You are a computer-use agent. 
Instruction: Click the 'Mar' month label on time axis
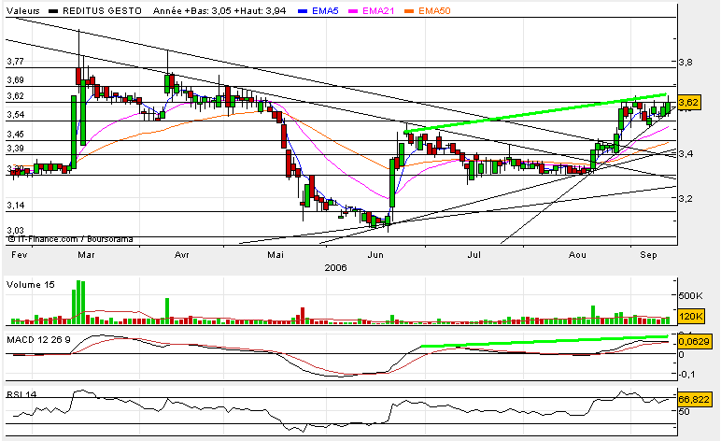pyautogui.click(x=86, y=255)
